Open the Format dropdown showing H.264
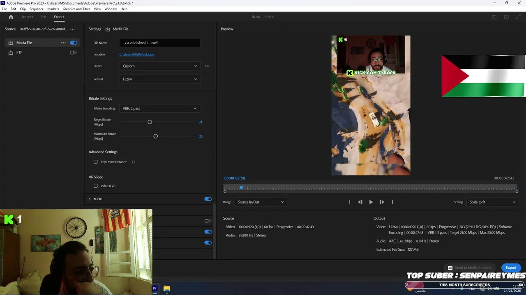Screen dimensions: 526x295 click(x=160, y=79)
